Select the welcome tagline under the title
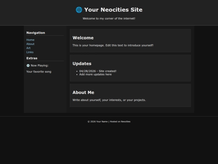This screenshot has height=164, width=218. [109, 18]
